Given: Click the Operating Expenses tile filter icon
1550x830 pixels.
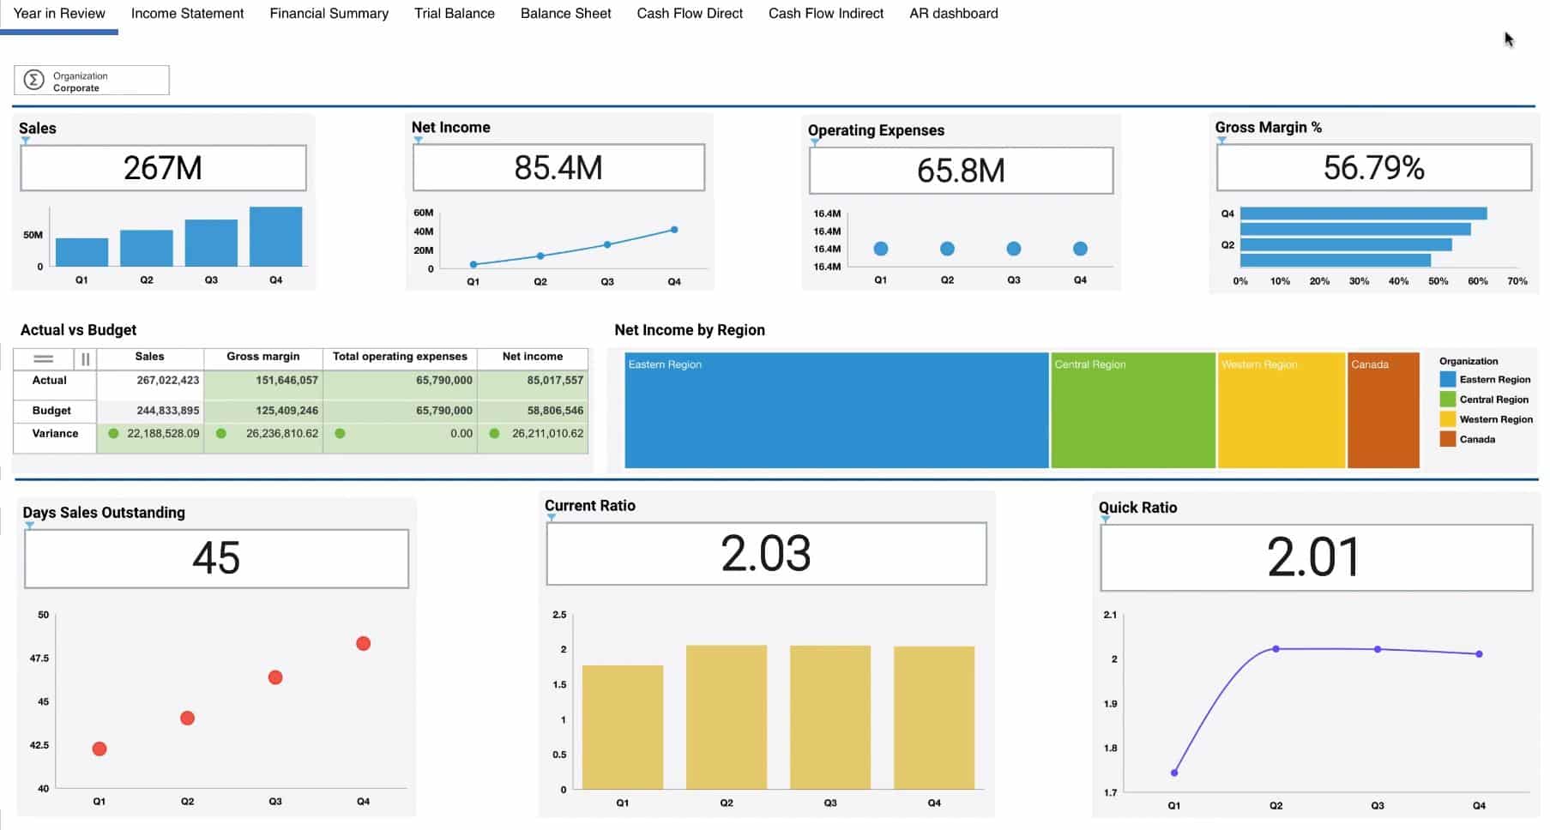Looking at the screenshot, I should pyautogui.click(x=814, y=142).
